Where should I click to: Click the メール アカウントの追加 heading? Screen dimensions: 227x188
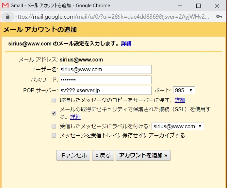[40, 29]
